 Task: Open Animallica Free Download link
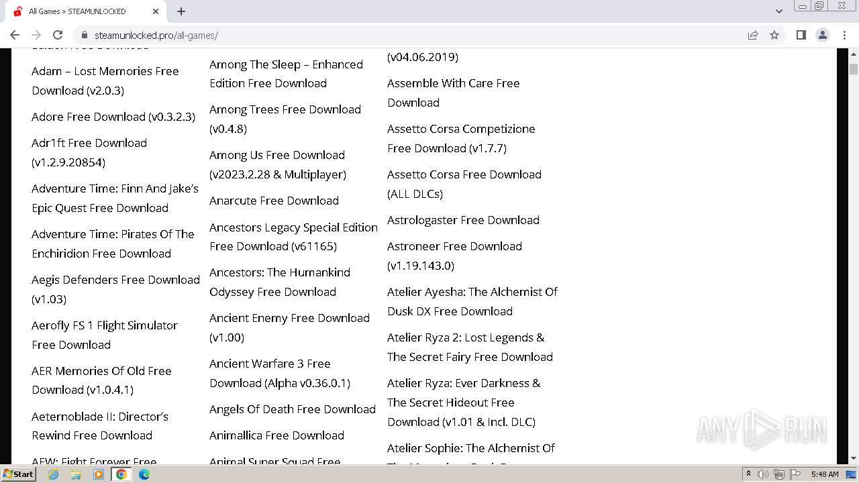(276, 435)
